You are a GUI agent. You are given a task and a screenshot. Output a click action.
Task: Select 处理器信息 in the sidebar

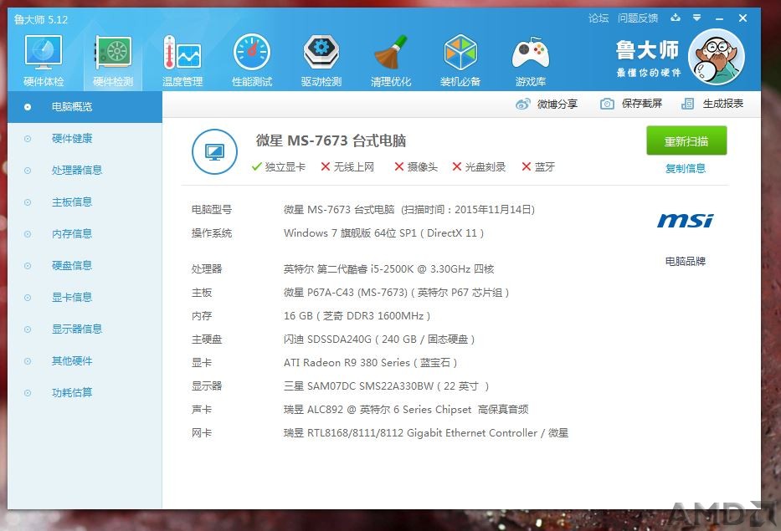[x=85, y=171]
